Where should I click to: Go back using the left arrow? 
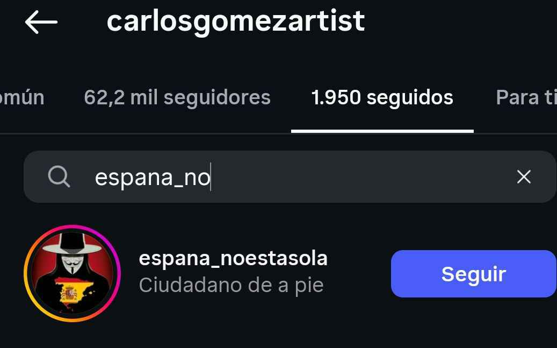click(41, 22)
